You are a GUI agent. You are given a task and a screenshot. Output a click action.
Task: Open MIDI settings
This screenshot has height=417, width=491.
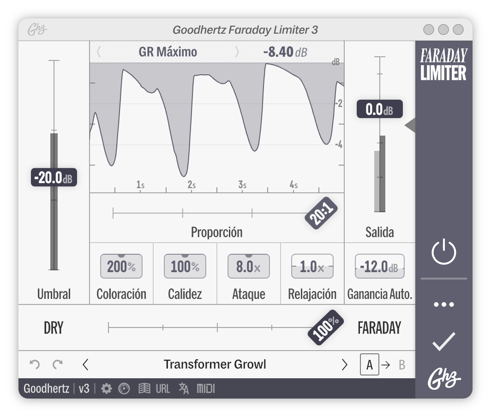(206, 389)
